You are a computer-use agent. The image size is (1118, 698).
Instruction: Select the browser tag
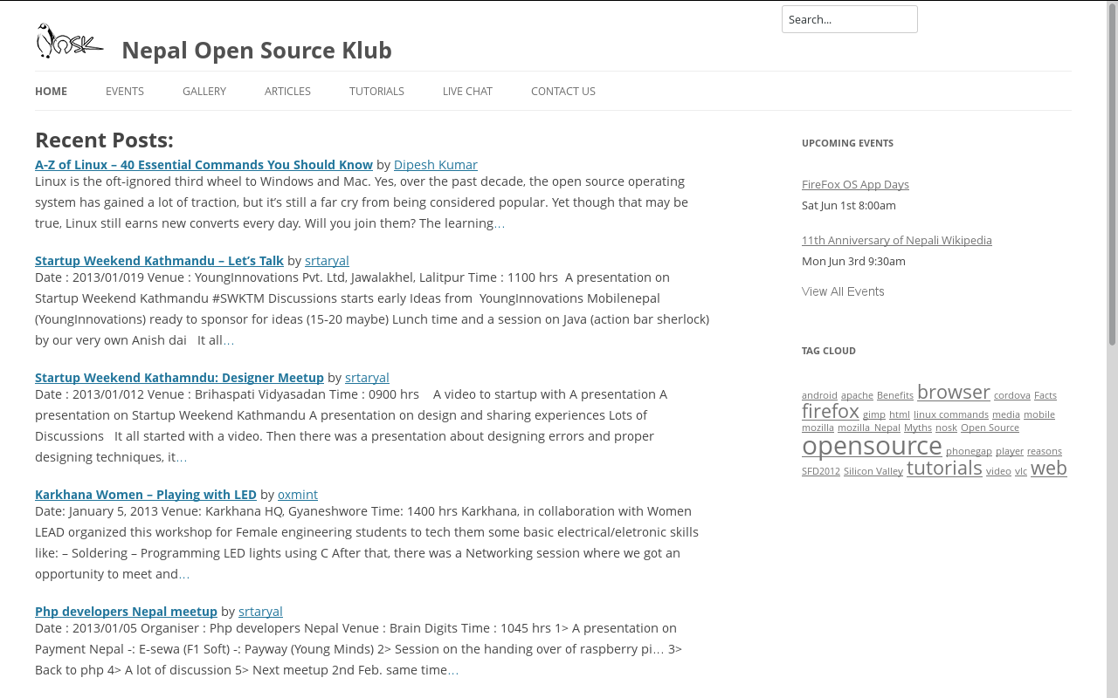(954, 392)
